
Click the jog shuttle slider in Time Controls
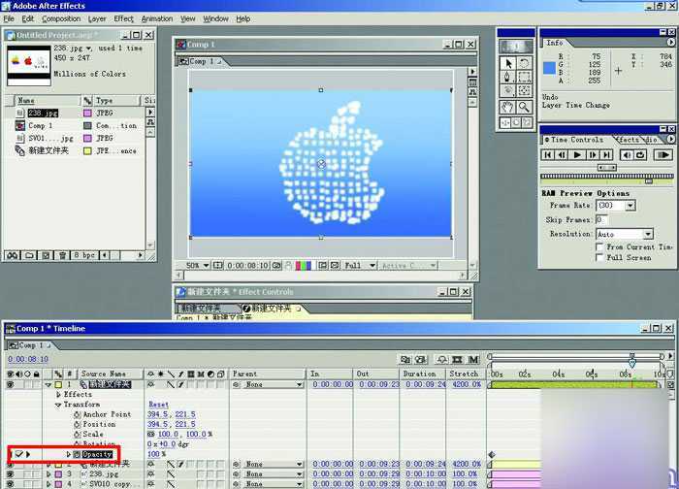(x=606, y=168)
